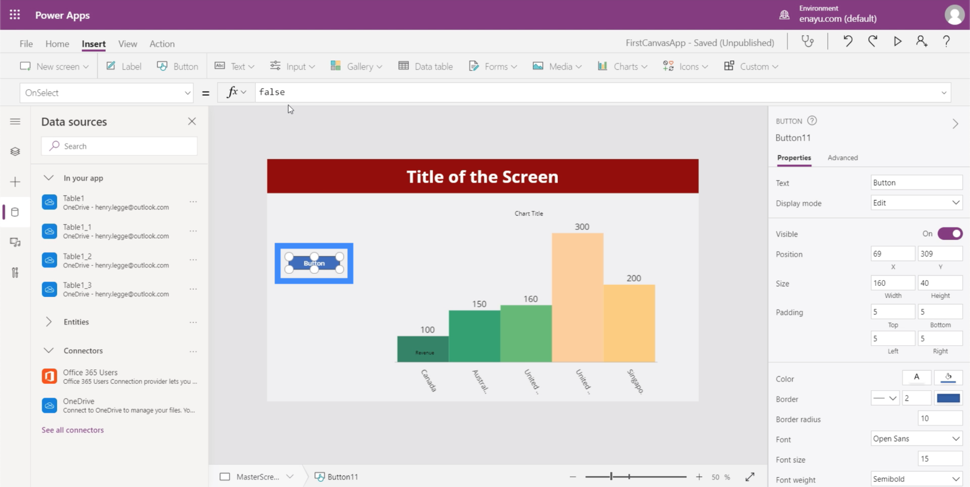Image resolution: width=970 pixels, height=487 pixels.
Task: Open the See all connectors link
Action: point(73,430)
